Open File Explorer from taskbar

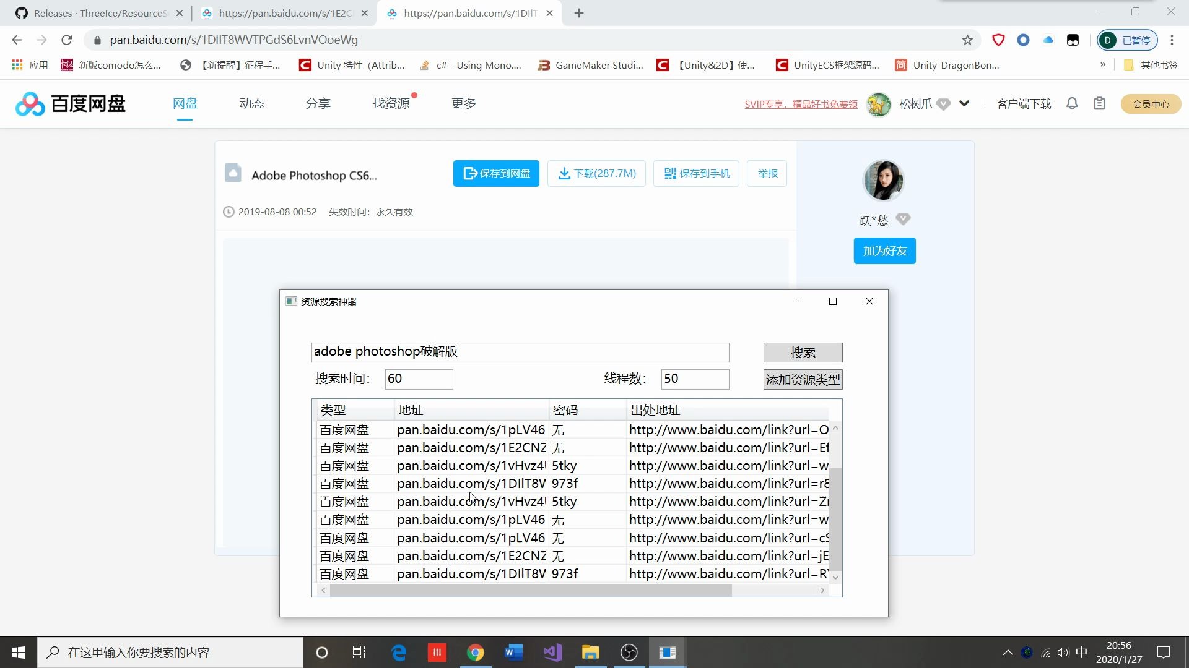(x=590, y=653)
